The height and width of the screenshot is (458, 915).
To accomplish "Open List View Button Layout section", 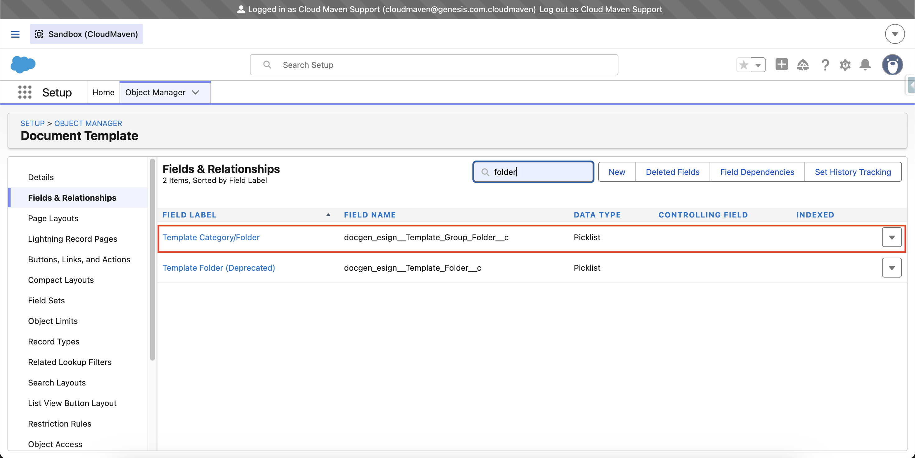I will tap(73, 403).
